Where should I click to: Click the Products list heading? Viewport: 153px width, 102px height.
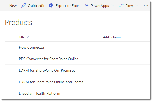tap(18, 23)
